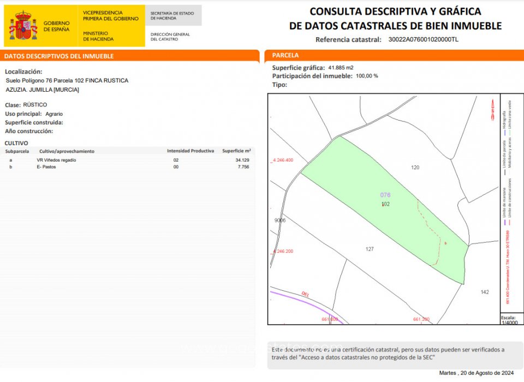The width and height of the screenshot is (524, 382).
Task: Open the DATOS DESCRIPTIVOS DEL INMUEBLE header
Action: [58, 55]
